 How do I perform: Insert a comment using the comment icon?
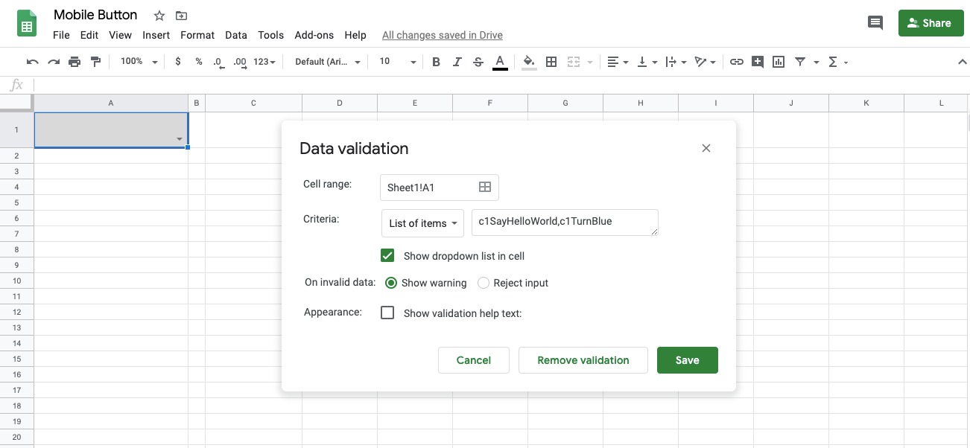[758, 62]
